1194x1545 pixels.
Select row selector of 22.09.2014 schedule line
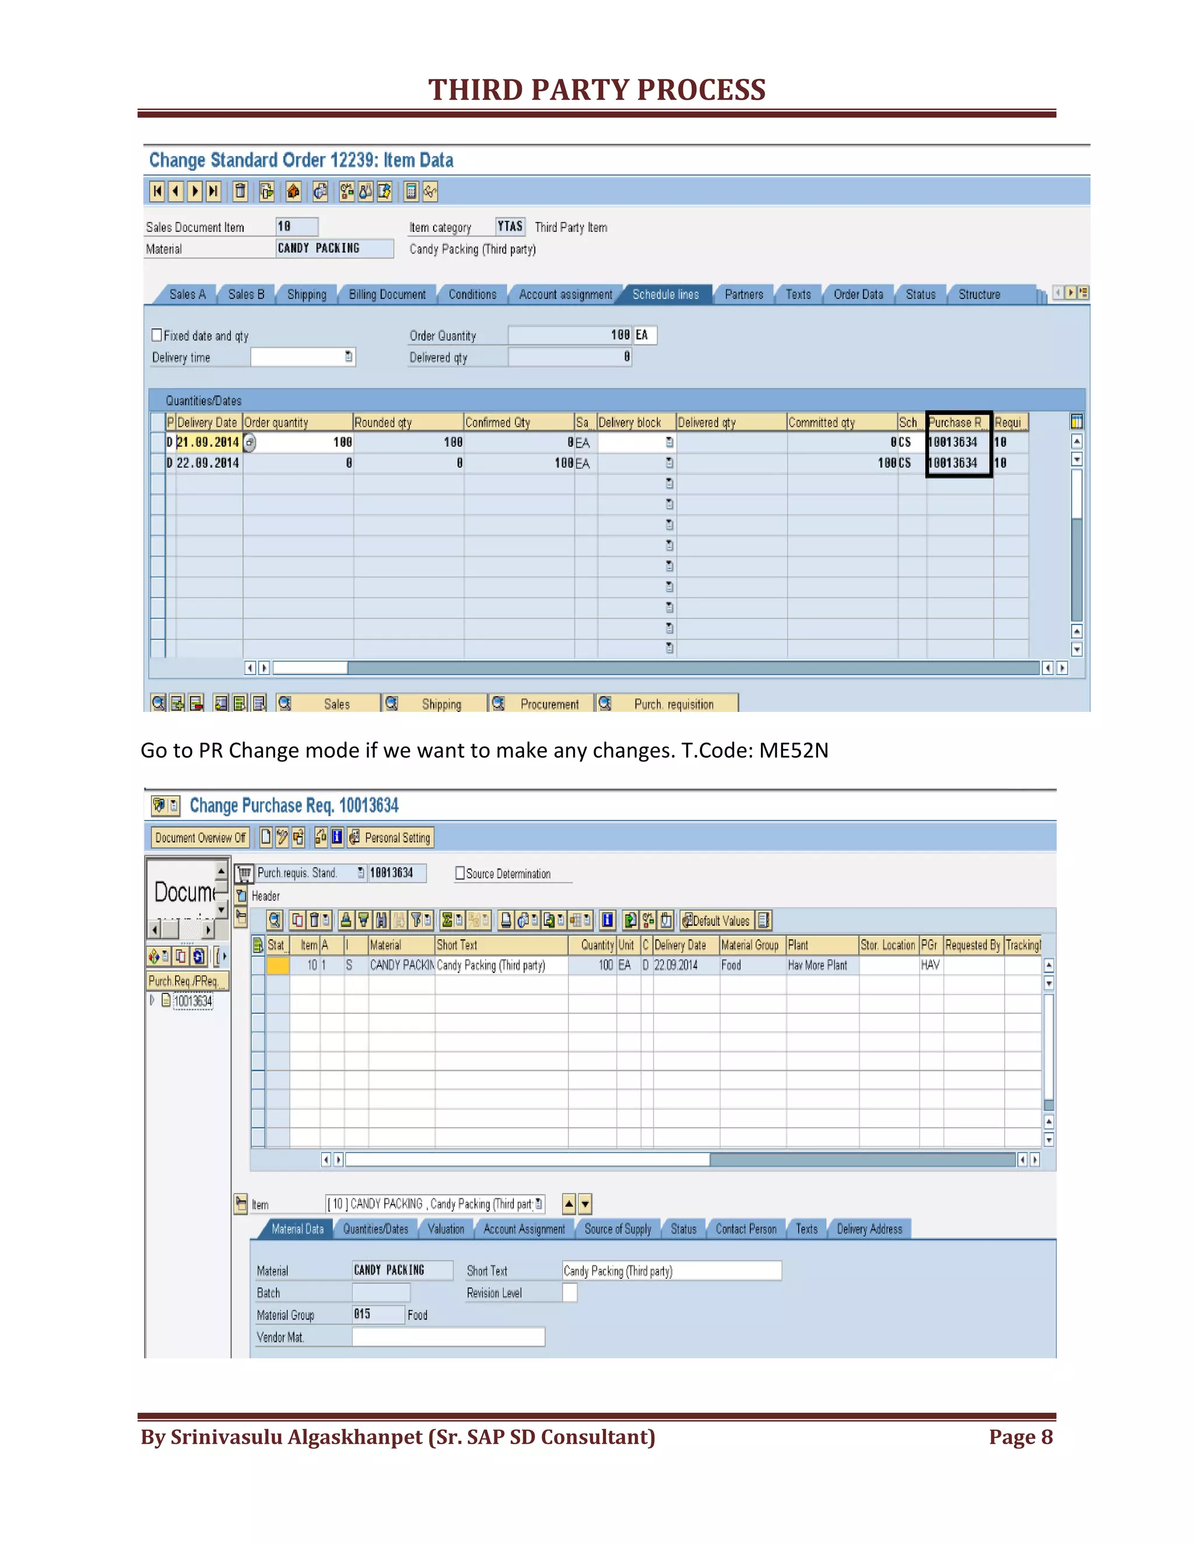158,463
